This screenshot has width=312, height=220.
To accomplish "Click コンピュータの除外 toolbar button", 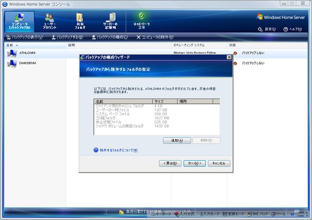I will pos(155,37).
